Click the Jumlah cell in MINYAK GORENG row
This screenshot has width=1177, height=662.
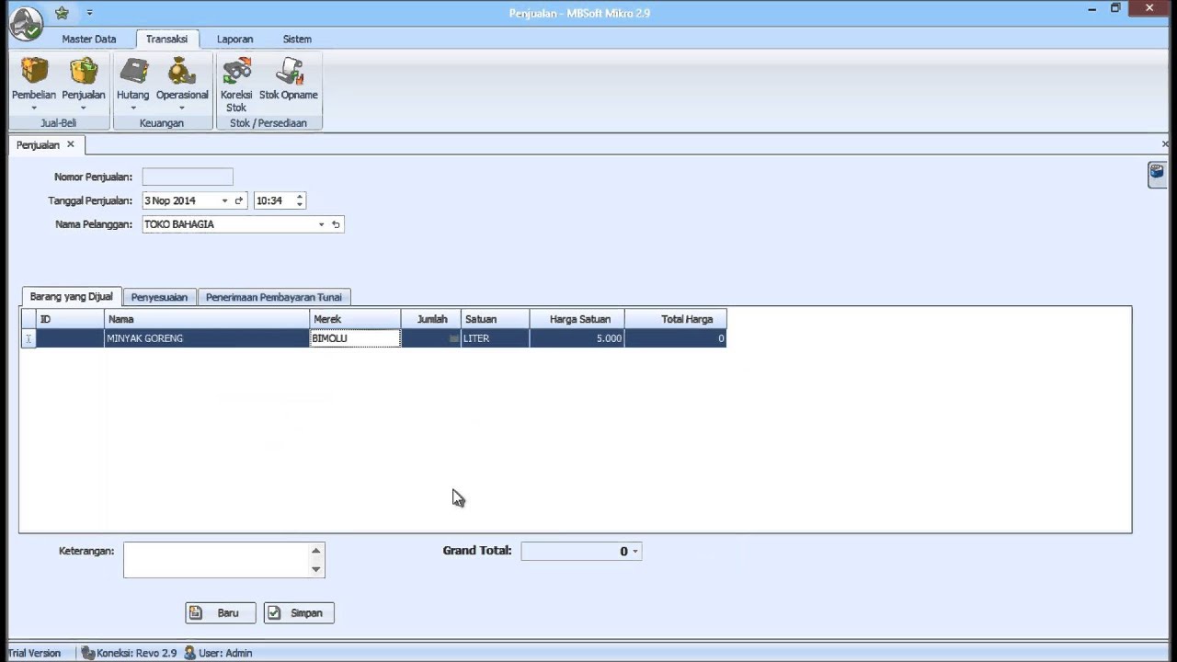431,338
